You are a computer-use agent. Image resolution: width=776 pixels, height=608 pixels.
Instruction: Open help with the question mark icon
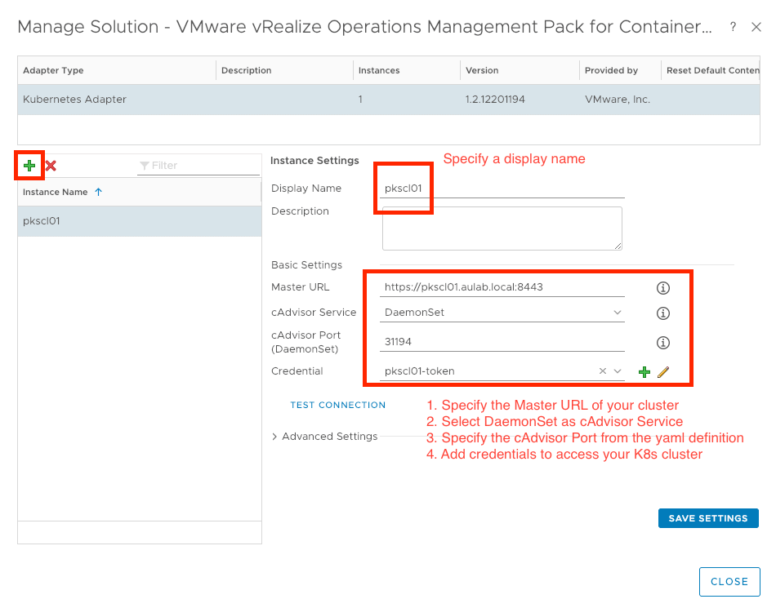tap(733, 27)
